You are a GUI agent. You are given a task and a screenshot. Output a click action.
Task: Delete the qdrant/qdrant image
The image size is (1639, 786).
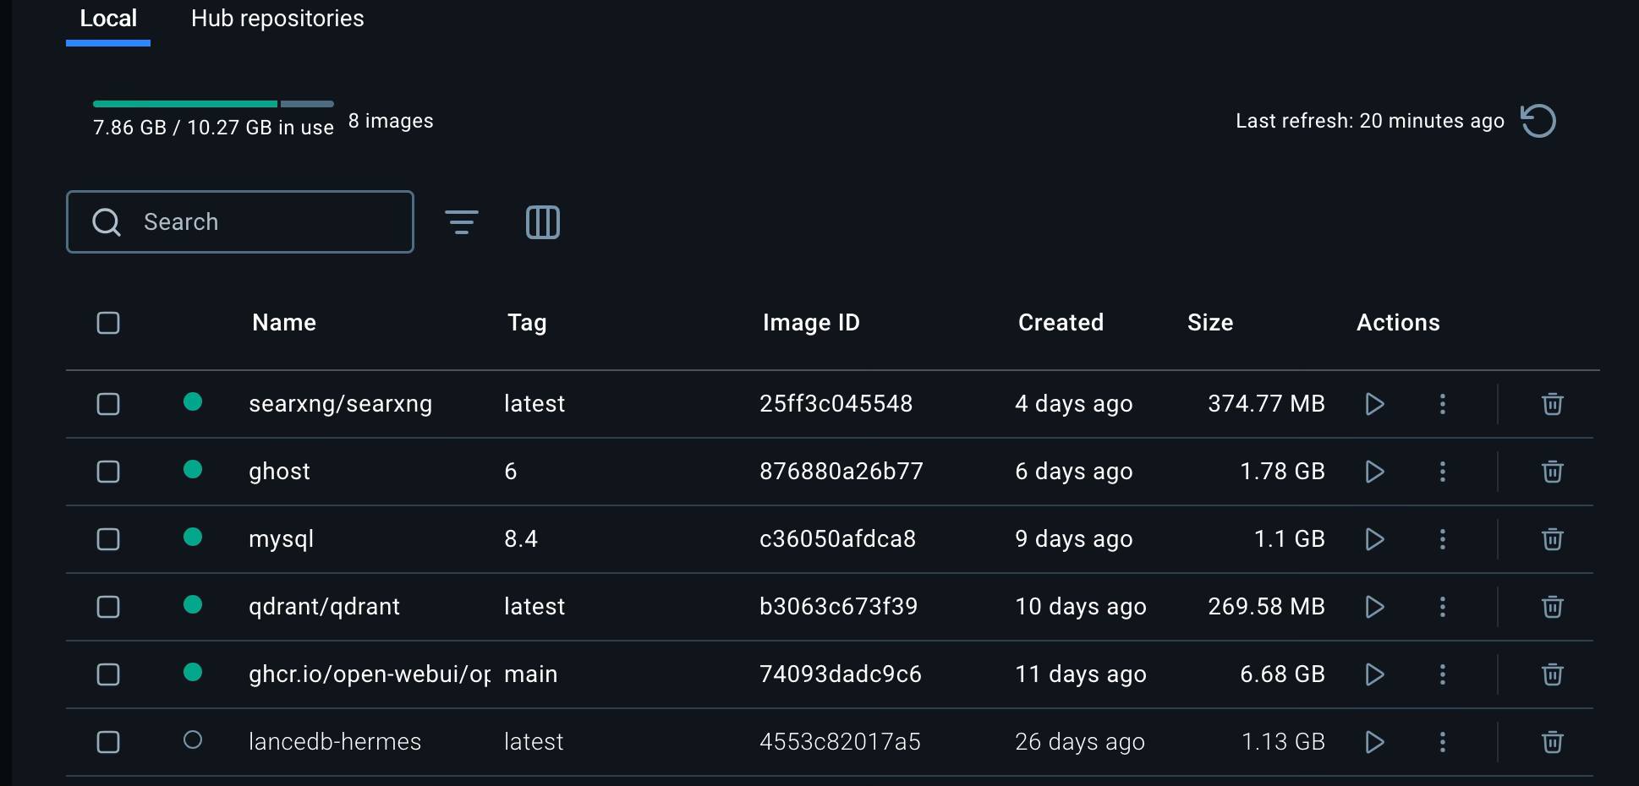[x=1553, y=607]
